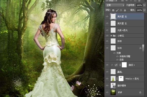147x97 pixels.
Task: Select the 珠帘 layer thumbnail
Action: tap(113, 41)
